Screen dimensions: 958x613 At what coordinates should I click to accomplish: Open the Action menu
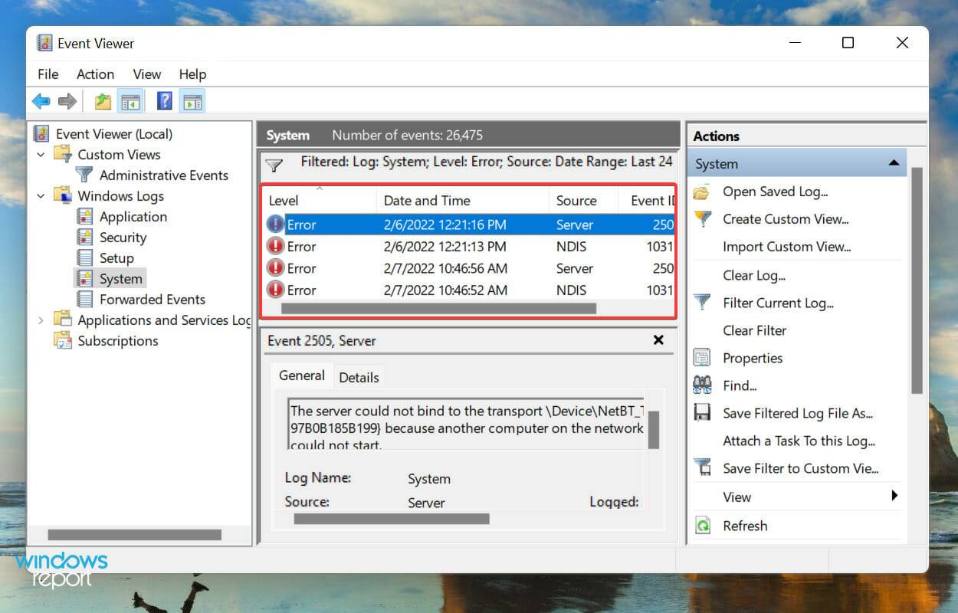click(95, 74)
